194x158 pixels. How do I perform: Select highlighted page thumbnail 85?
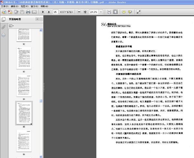pyautogui.click(x=24, y=113)
